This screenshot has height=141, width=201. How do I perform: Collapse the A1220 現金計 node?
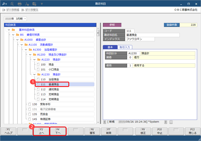tap(34, 60)
